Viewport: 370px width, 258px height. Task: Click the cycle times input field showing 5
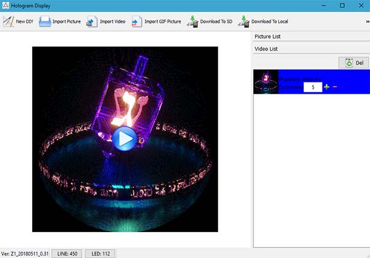(313, 87)
